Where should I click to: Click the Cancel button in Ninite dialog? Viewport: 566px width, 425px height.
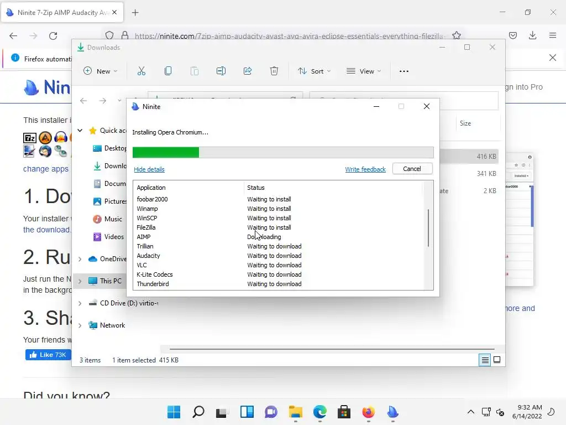point(412,169)
